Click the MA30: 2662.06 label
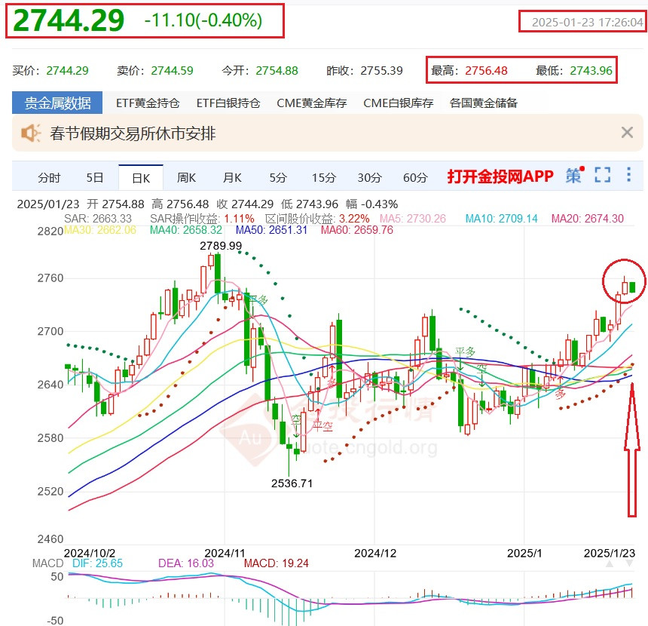The width and height of the screenshot is (648, 626). tap(100, 230)
